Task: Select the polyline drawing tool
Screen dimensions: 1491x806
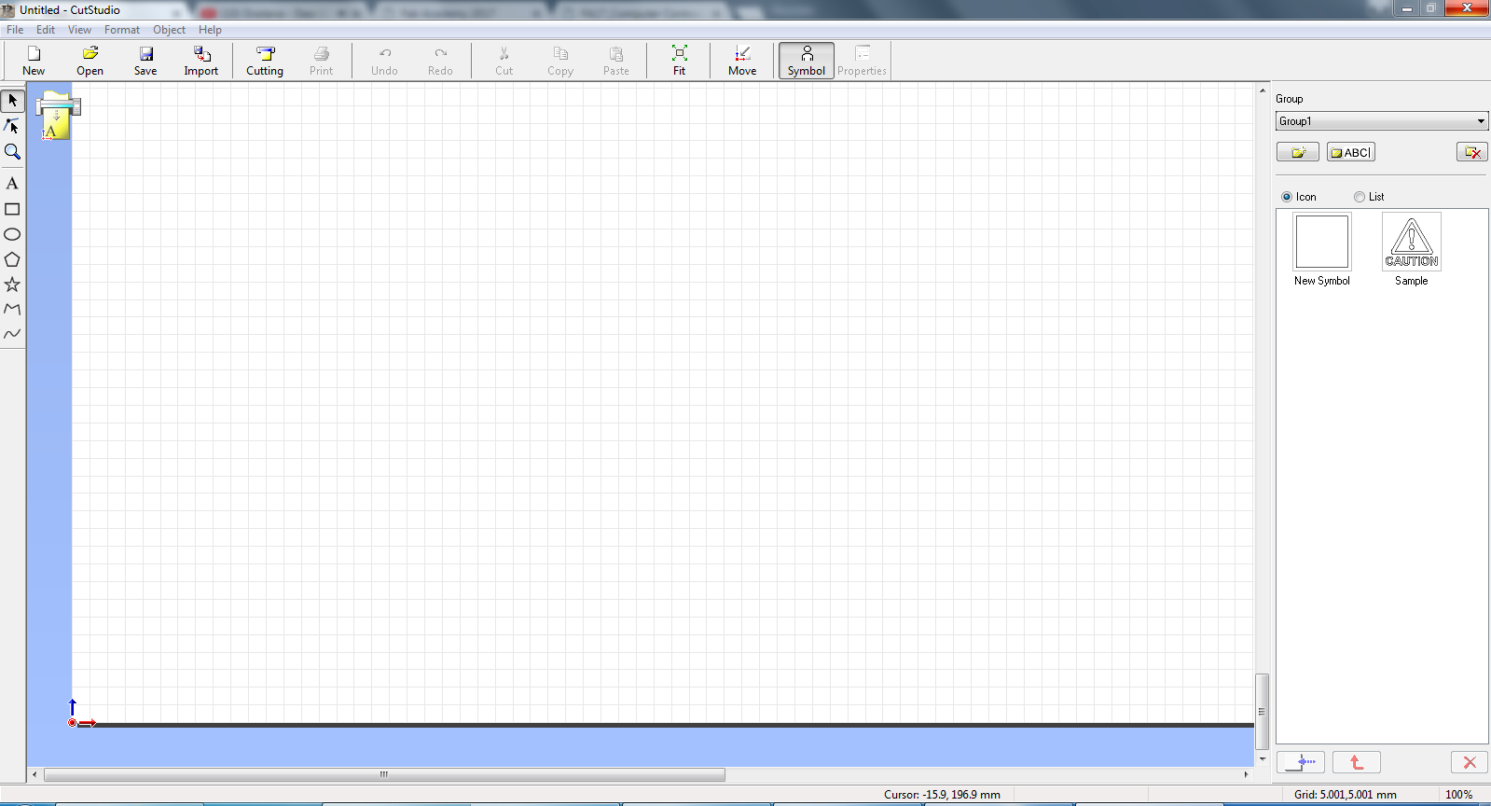Action: (x=12, y=309)
